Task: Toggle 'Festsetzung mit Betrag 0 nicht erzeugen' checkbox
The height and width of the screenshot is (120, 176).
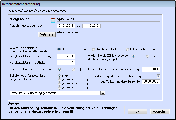Action: 158,76
